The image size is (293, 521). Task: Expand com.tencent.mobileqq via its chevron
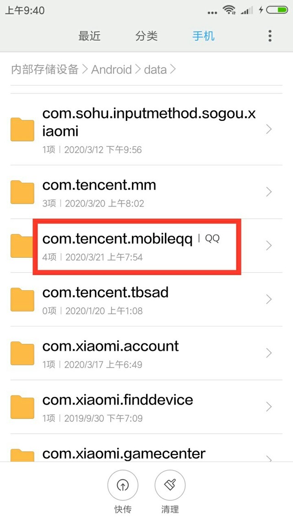(x=269, y=245)
